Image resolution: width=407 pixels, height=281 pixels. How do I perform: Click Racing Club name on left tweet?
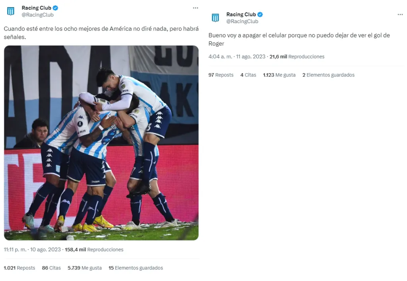[36, 8]
